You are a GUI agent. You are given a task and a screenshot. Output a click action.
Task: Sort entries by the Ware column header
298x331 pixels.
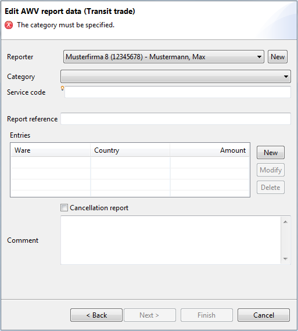[x=51, y=150]
